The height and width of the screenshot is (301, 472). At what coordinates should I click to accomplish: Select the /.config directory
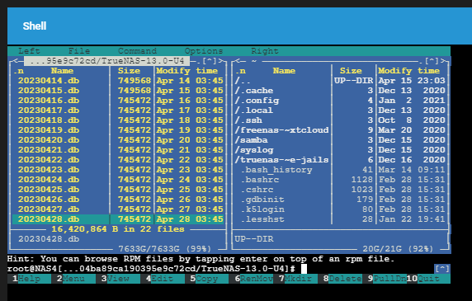[x=340, y=101]
